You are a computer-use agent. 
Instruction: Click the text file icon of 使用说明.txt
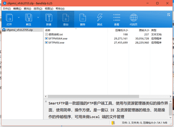pos(46,34)
